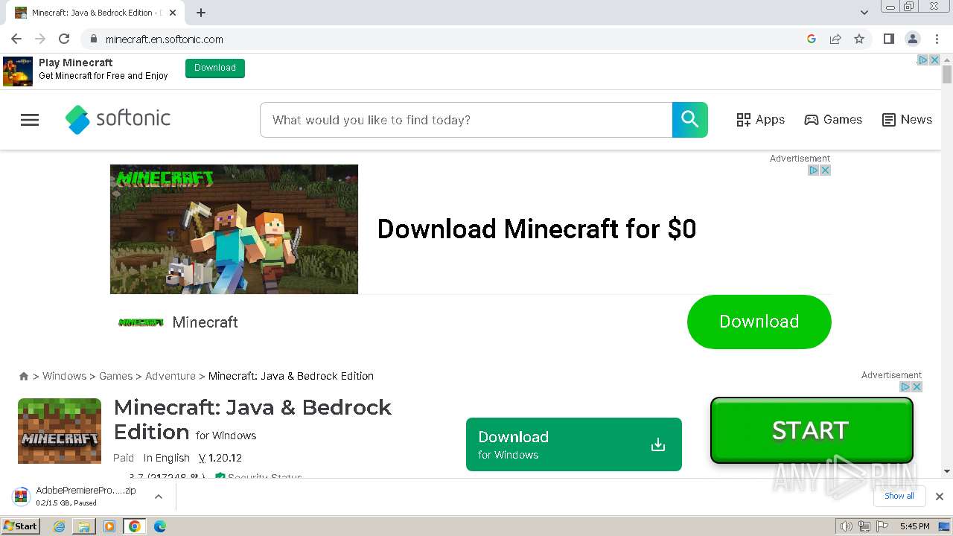953x536 pixels.
Task: Open the Google icon in the address bar
Action: (x=812, y=39)
